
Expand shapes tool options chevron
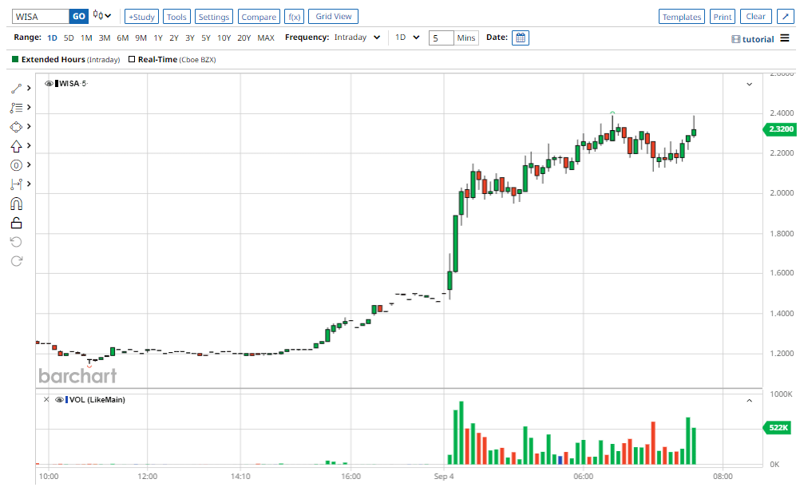tap(29, 126)
